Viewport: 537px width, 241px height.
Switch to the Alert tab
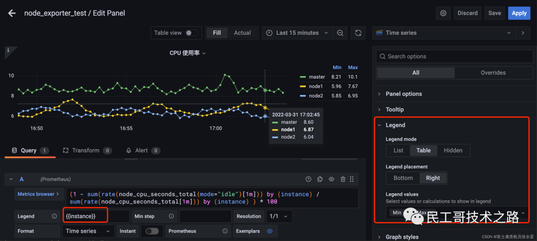[143, 151]
